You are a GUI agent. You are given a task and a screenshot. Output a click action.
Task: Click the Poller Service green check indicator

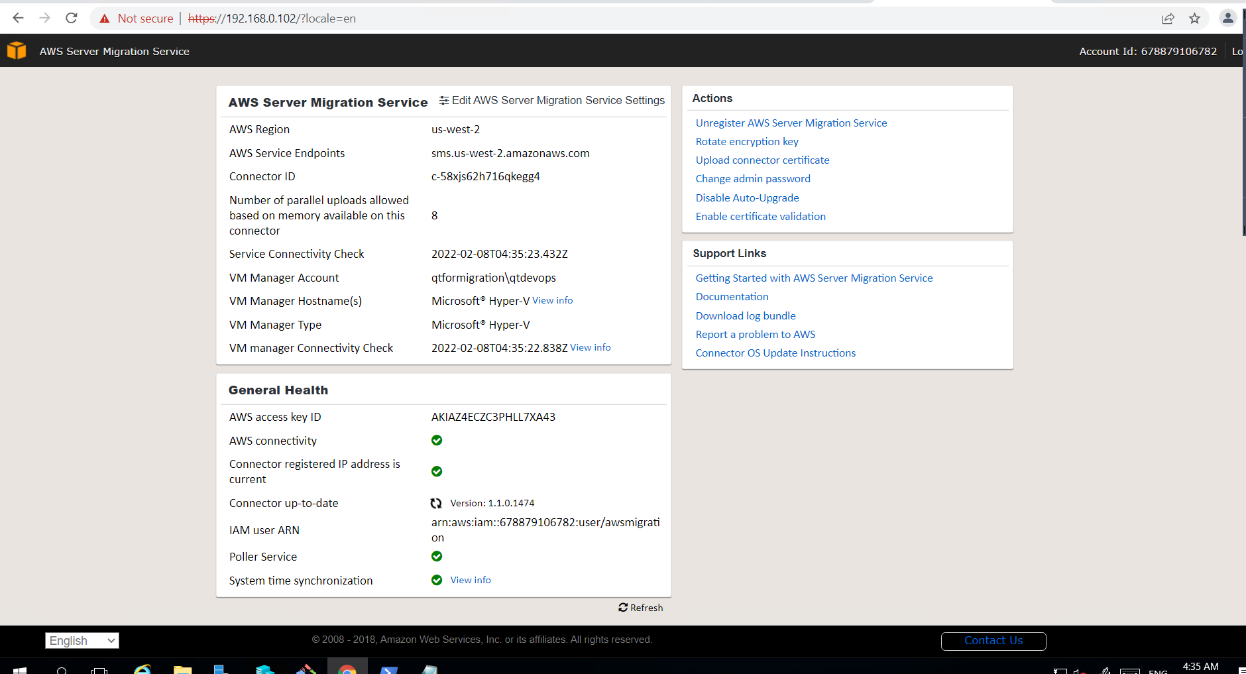point(437,557)
